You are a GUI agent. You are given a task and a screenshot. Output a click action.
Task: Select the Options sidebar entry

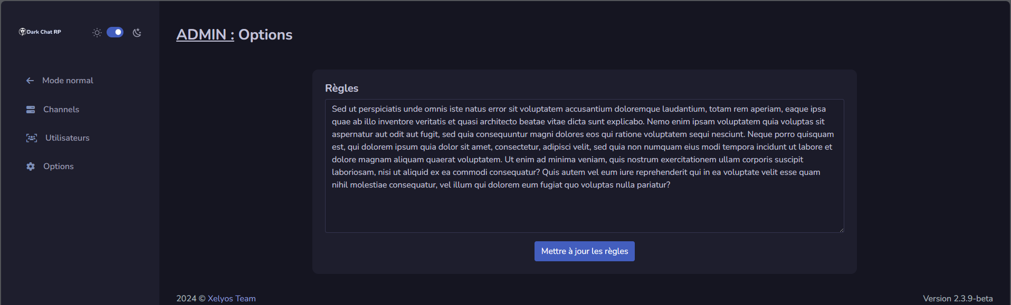coord(59,166)
